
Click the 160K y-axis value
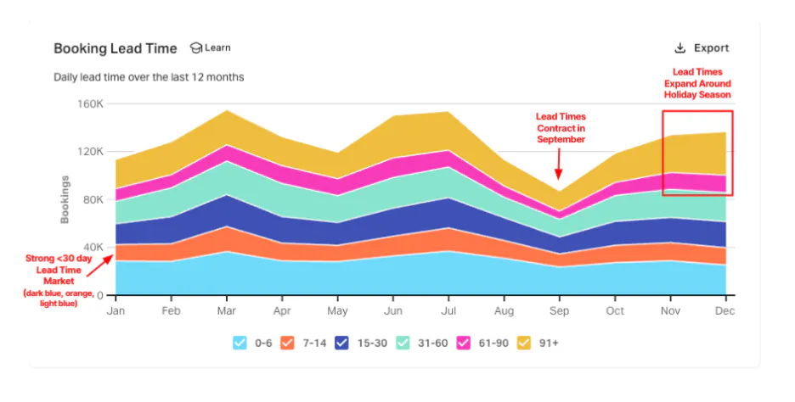(x=90, y=103)
